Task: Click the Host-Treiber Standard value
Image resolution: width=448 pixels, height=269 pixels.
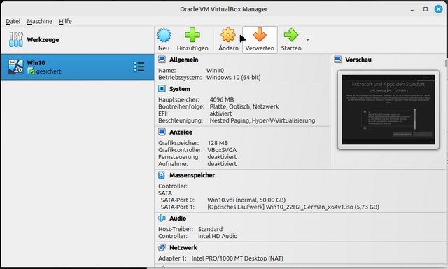Action: click(210, 229)
